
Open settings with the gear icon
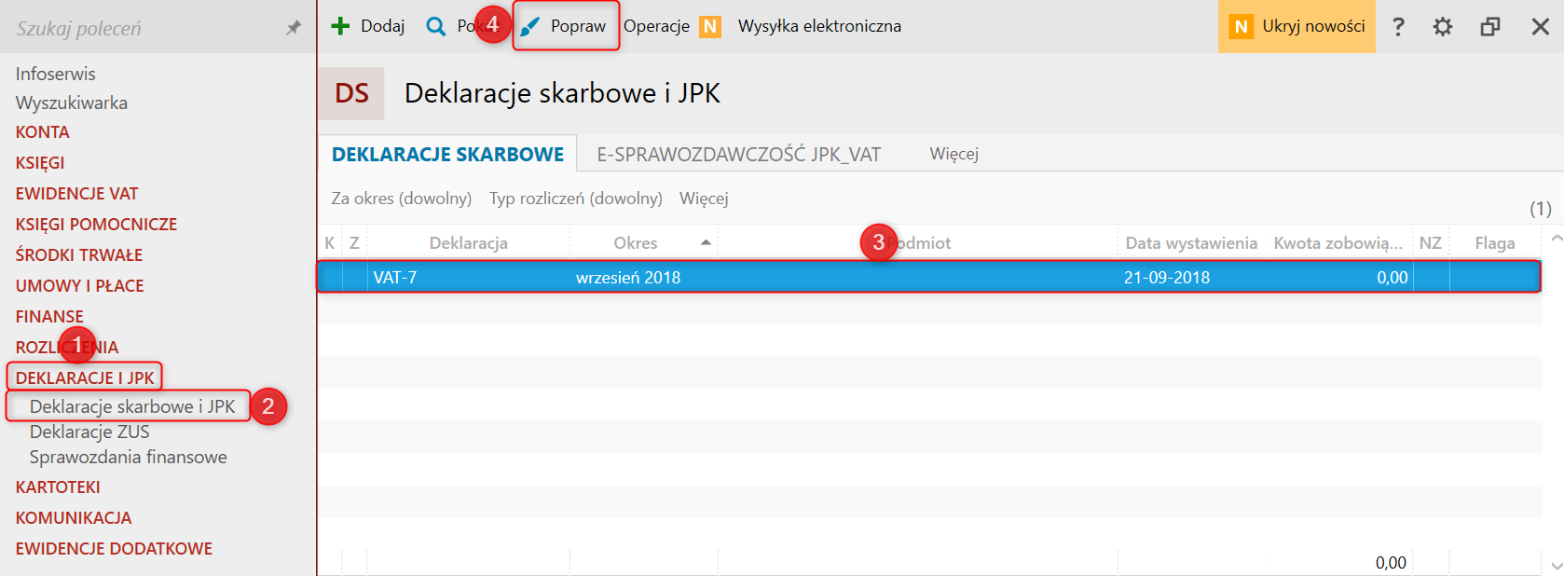pyautogui.click(x=1443, y=26)
